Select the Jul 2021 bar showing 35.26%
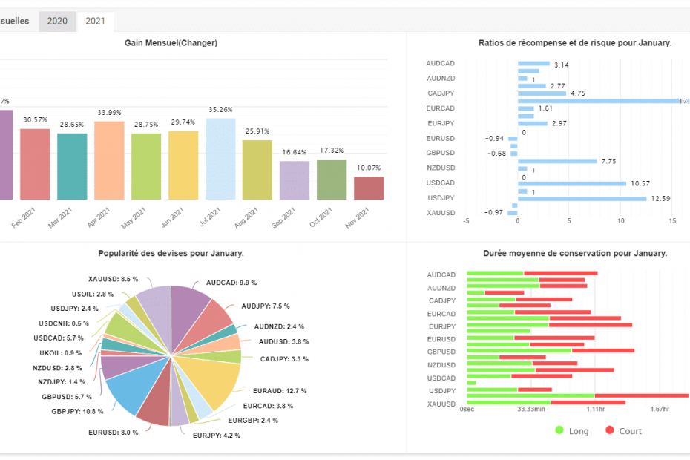The image size is (690, 460). click(x=220, y=159)
